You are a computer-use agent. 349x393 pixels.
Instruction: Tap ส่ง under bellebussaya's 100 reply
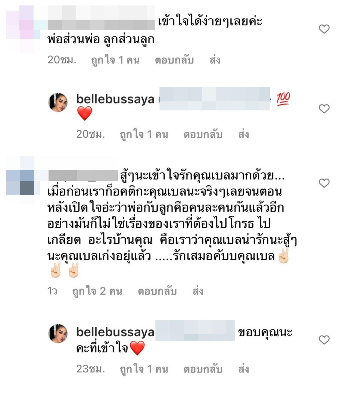[x=243, y=134]
